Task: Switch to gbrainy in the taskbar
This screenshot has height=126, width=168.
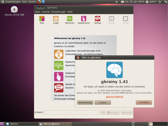Action: click(22, 124)
